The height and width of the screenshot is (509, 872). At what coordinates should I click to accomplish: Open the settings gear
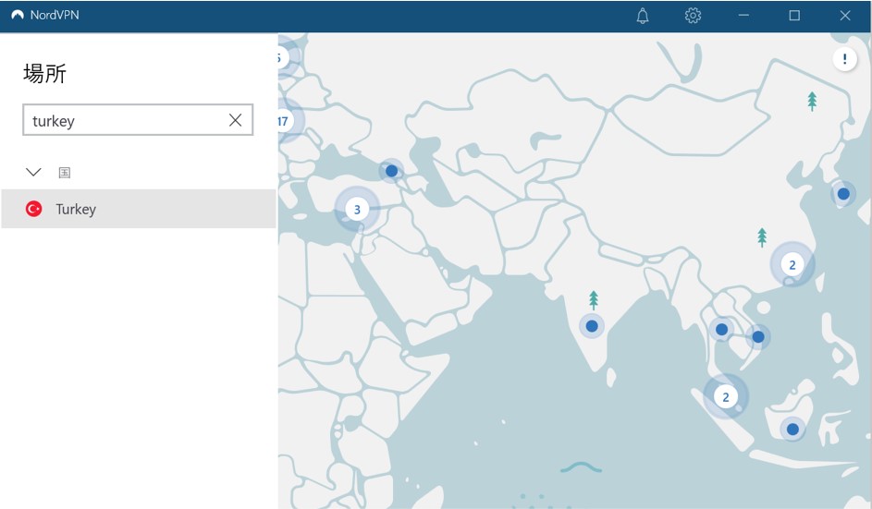click(693, 16)
